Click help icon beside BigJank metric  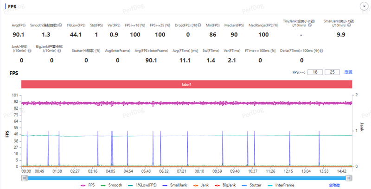pyautogui.click(x=60, y=50)
